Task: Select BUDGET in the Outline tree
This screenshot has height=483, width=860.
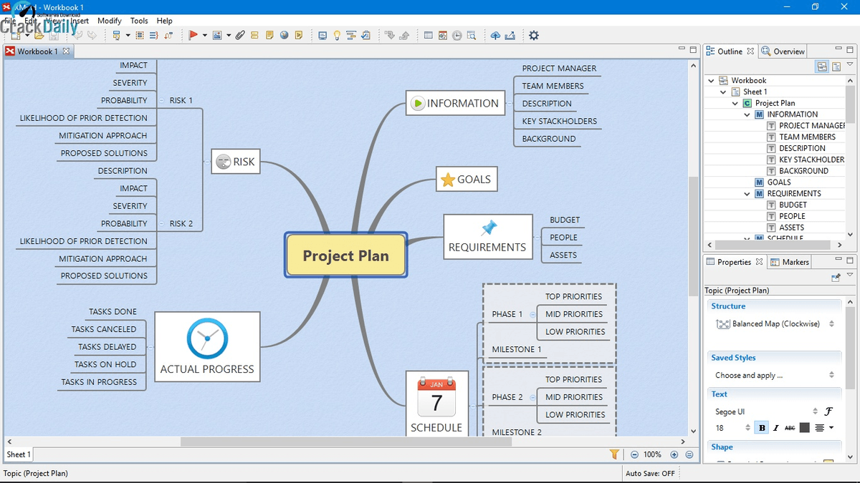Action: [x=793, y=205]
